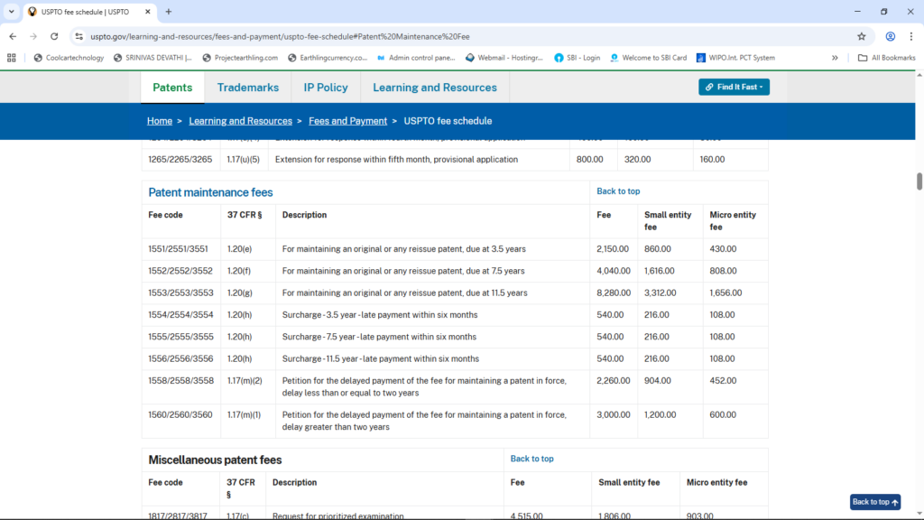Click the Fees and Payment breadcrumb link

tap(347, 121)
